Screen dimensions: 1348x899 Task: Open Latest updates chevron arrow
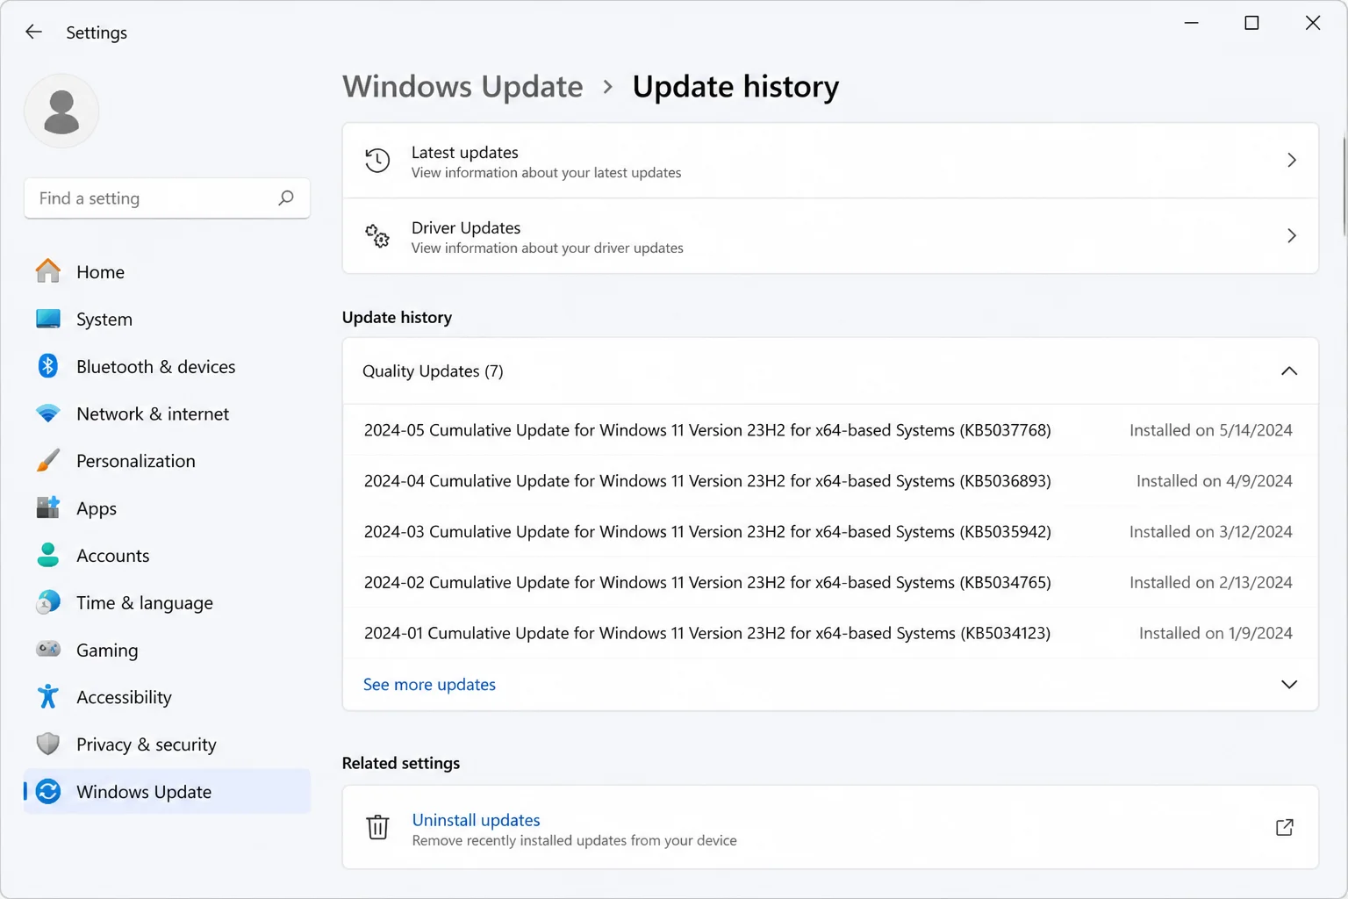1292,160
